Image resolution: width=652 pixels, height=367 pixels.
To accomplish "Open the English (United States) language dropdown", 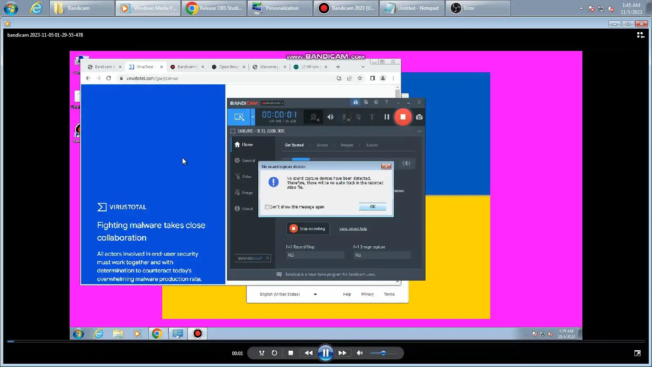I will pos(288,294).
